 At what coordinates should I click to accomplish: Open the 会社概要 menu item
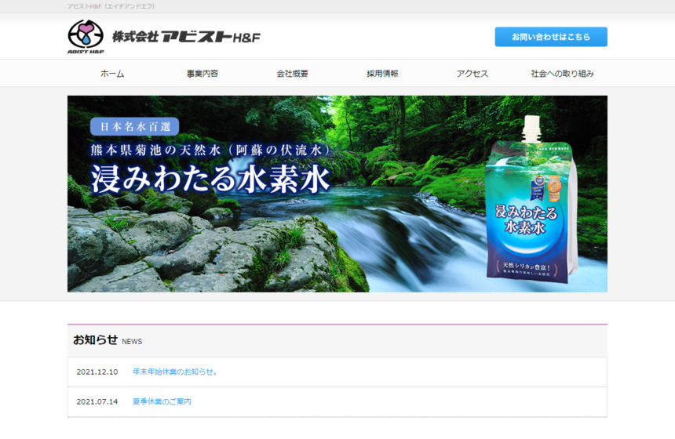292,74
